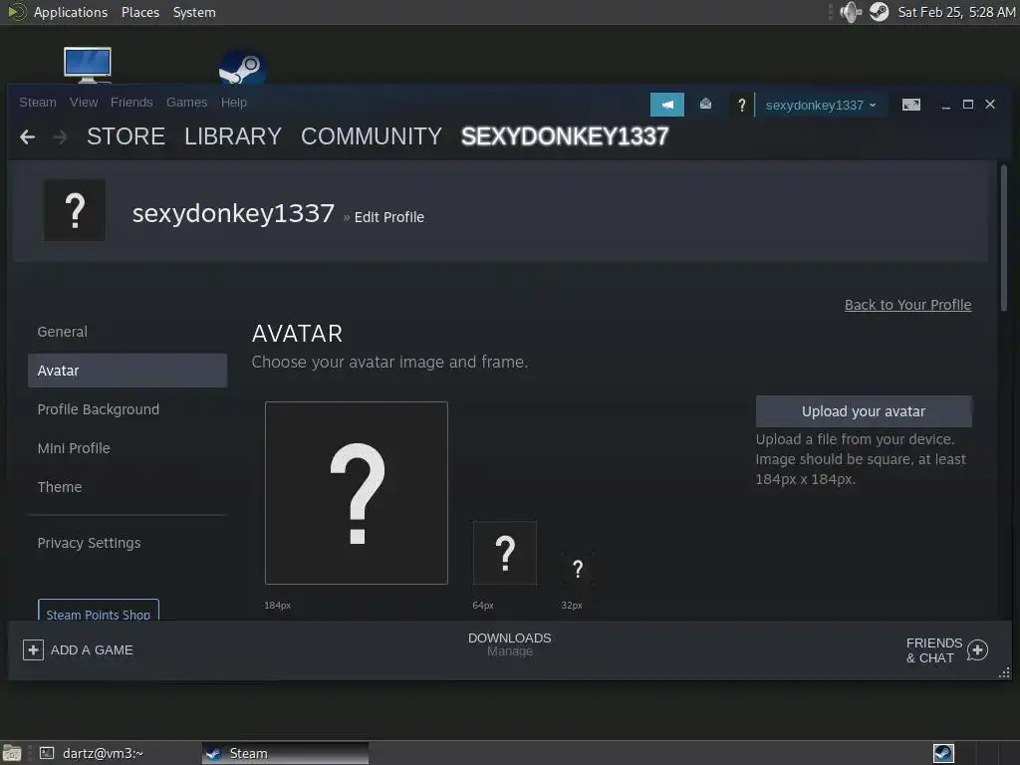Screen dimensions: 1020x765
Task: Click the Steam taskbar button
Action: [x=285, y=753]
